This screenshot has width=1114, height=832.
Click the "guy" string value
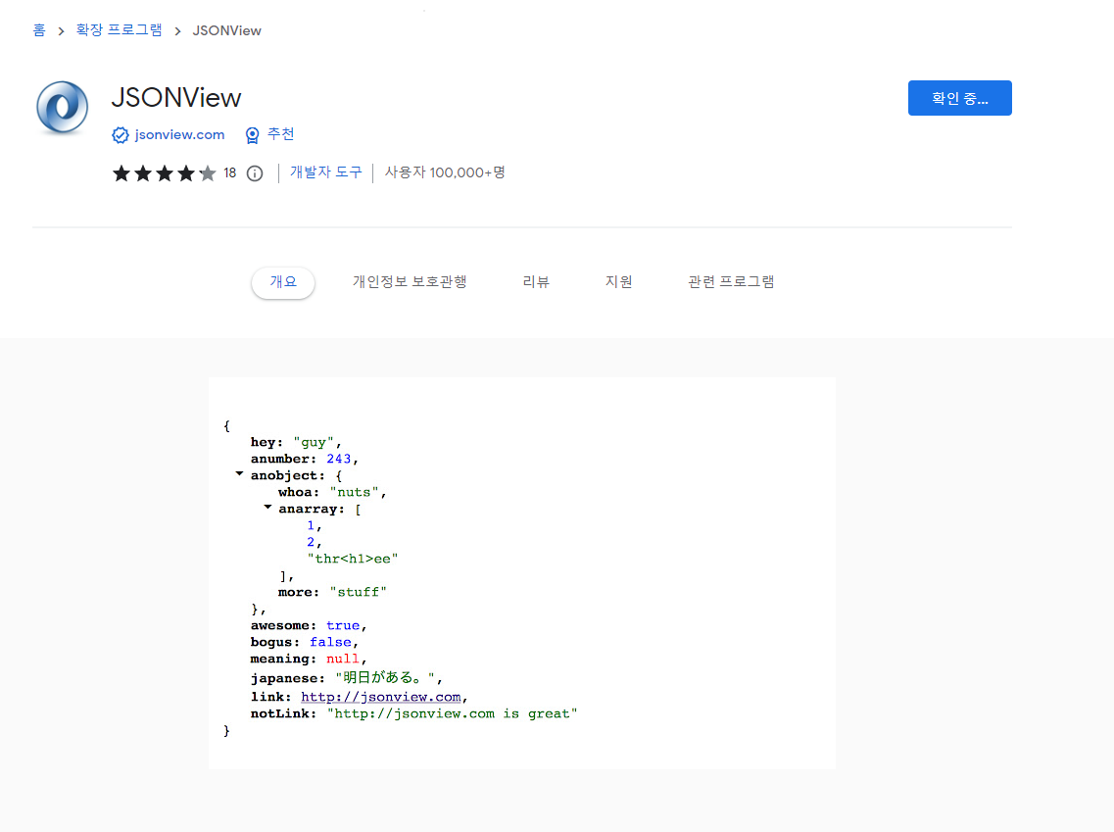[314, 443]
